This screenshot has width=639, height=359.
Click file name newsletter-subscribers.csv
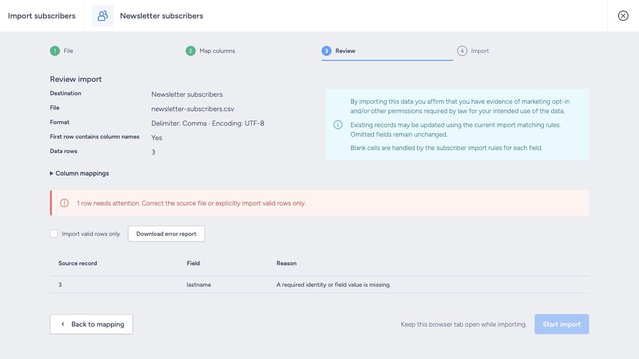point(193,109)
